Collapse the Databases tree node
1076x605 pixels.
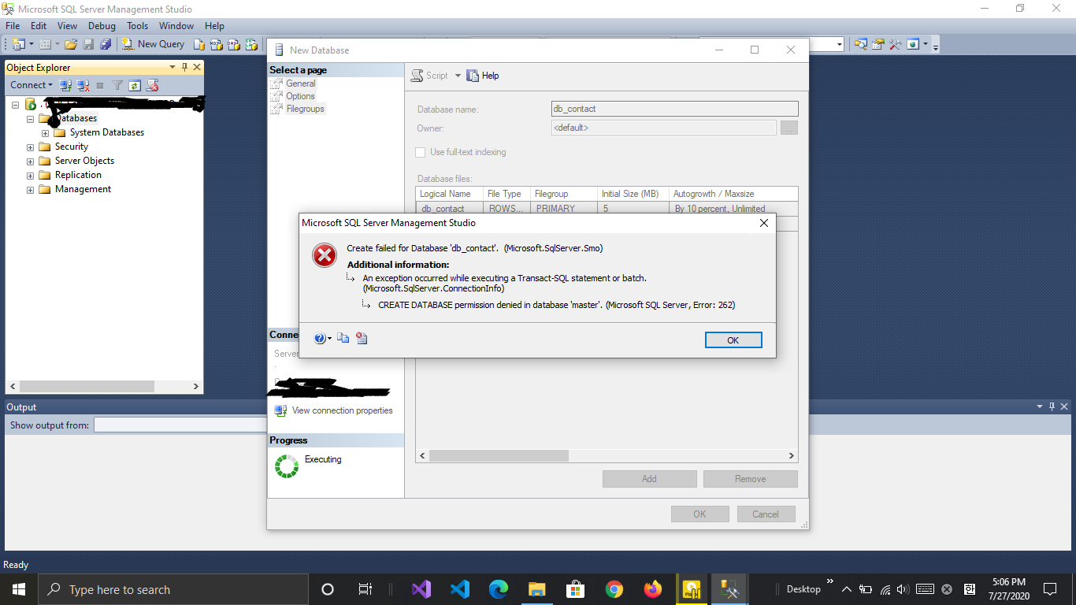(31, 118)
